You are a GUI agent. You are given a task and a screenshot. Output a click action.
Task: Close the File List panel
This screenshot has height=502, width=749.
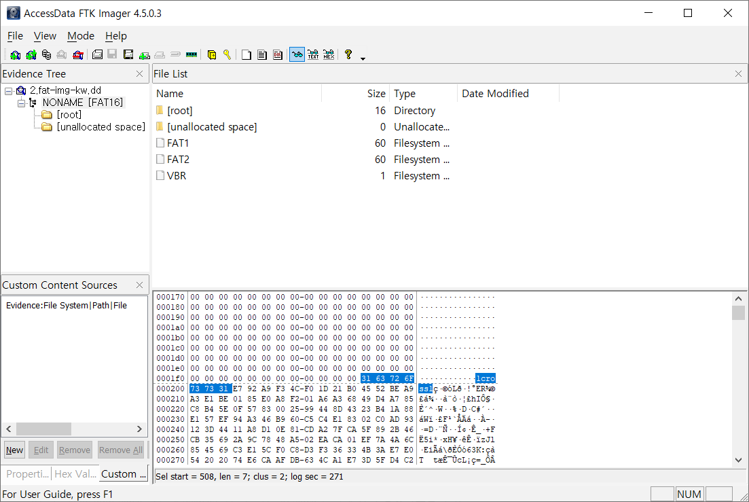(x=739, y=73)
